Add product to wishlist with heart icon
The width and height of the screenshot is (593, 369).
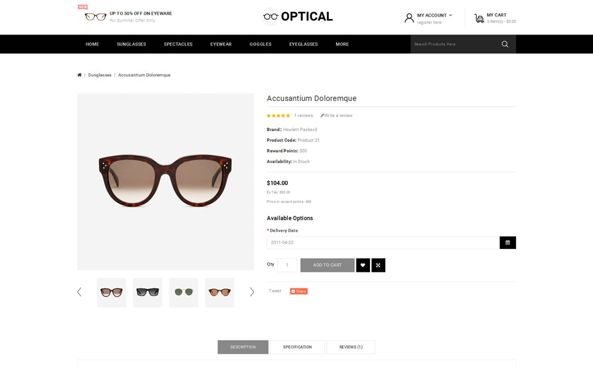click(x=363, y=265)
